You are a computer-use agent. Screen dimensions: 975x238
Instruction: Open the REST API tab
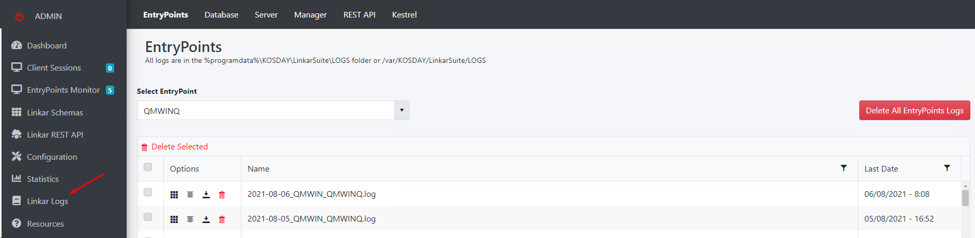click(x=359, y=15)
